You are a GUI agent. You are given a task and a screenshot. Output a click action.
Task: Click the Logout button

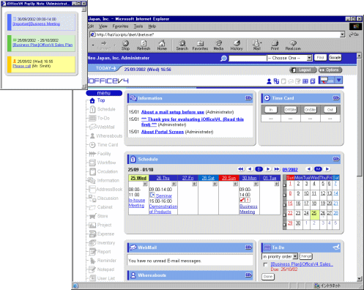(302, 70)
